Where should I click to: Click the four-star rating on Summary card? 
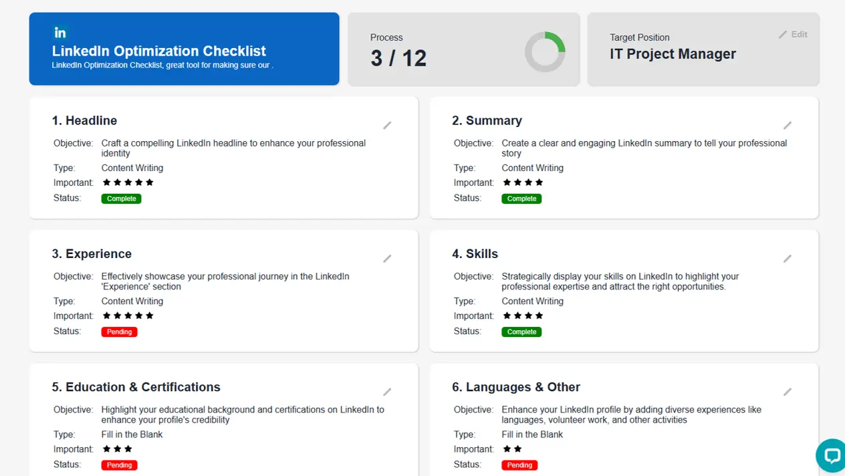pos(523,183)
